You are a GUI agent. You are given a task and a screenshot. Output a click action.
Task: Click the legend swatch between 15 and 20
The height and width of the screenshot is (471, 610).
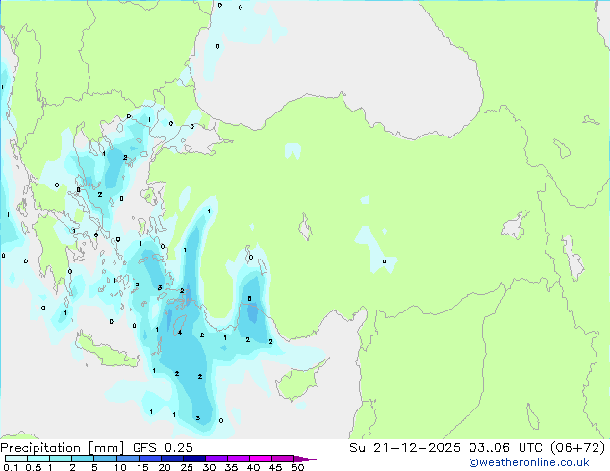150,459
